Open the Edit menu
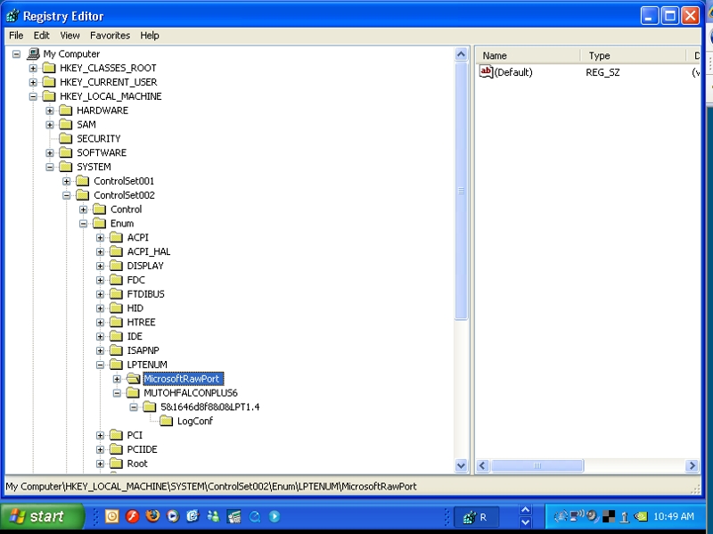The height and width of the screenshot is (534, 713). pos(41,36)
